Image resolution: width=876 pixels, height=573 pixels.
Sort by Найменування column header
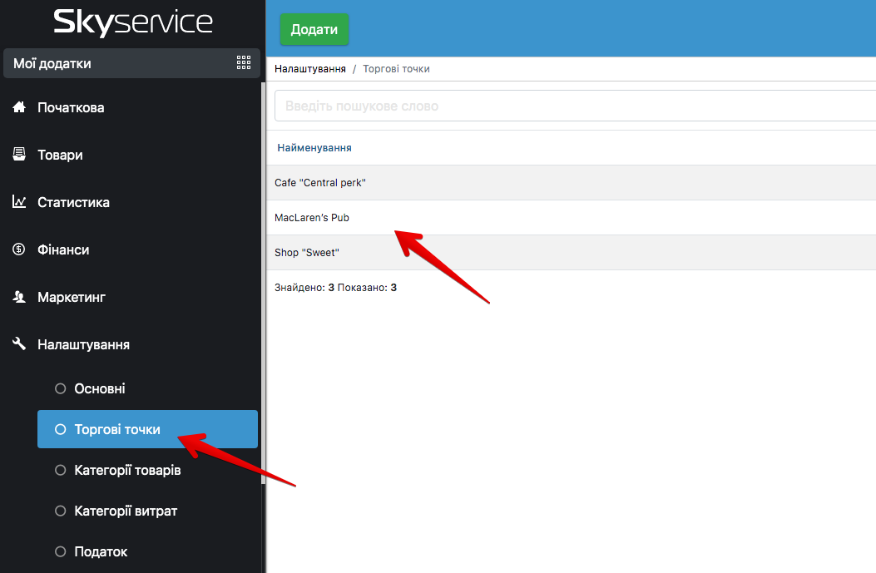point(314,148)
